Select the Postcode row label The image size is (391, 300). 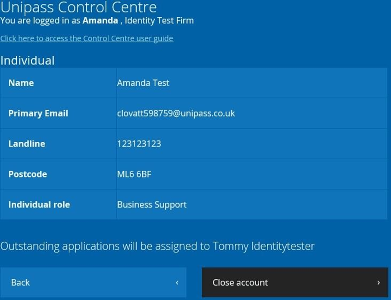click(28, 174)
